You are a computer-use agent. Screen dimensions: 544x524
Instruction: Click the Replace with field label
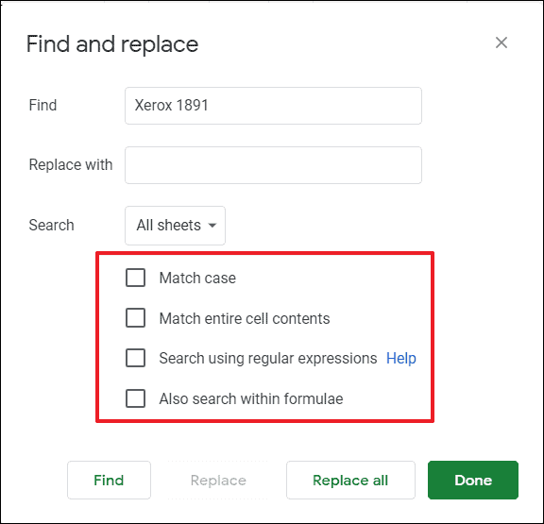pyautogui.click(x=71, y=164)
